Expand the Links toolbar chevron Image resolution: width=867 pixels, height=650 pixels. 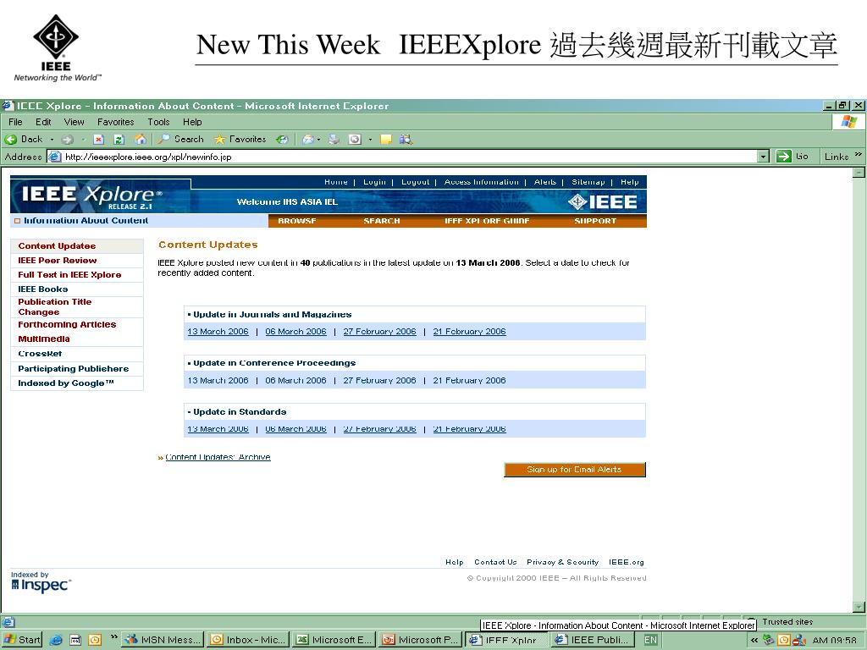point(858,154)
